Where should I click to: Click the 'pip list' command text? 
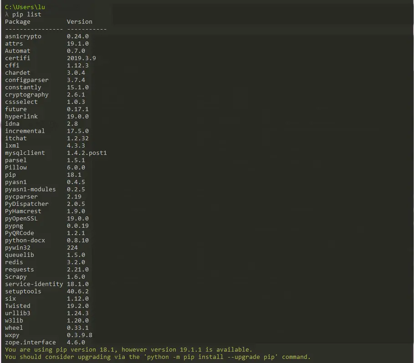27,15
